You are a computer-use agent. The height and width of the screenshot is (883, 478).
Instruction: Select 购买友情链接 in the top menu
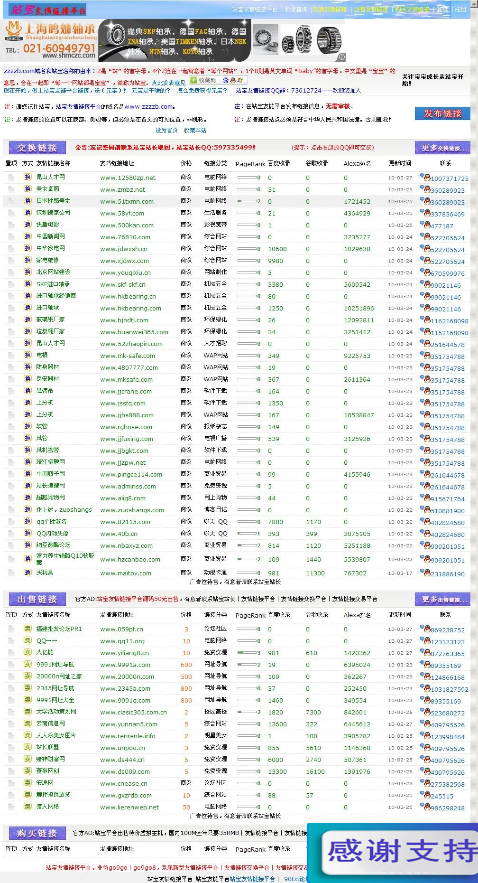[x=412, y=9]
